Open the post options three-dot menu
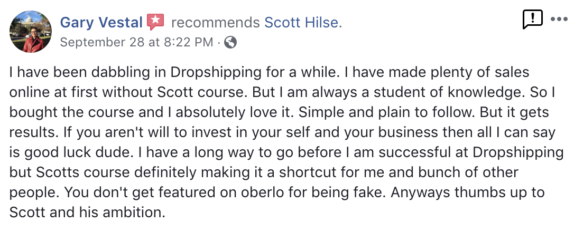574x232 pixels. (x=559, y=20)
